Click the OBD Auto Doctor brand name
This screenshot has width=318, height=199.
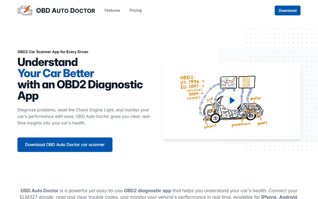pos(66,10)
